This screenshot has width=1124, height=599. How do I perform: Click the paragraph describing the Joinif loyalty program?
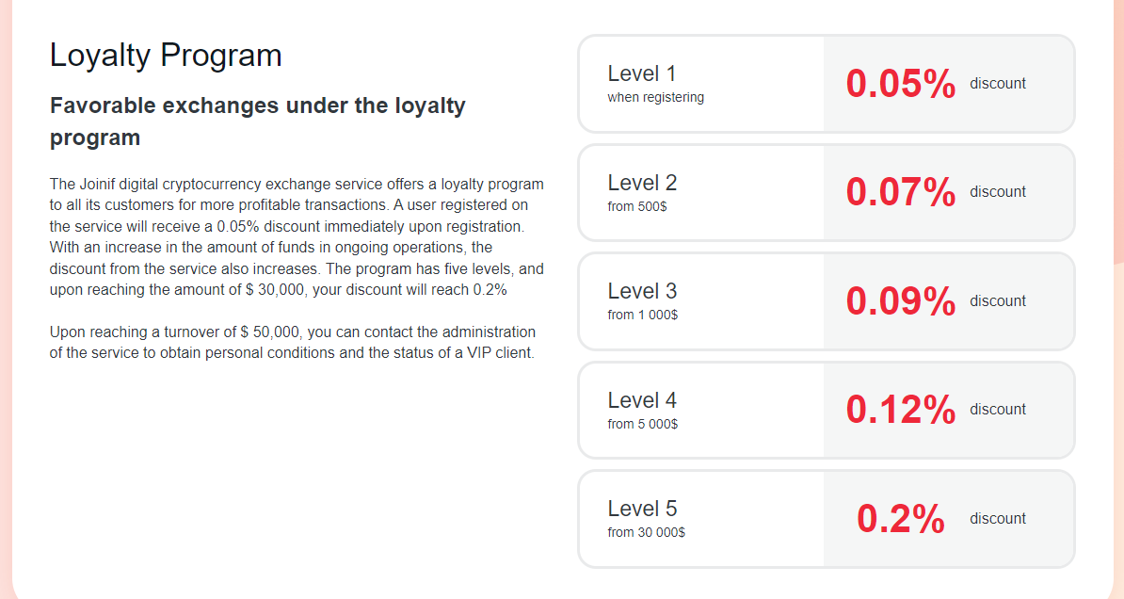(x=297, y=236)
